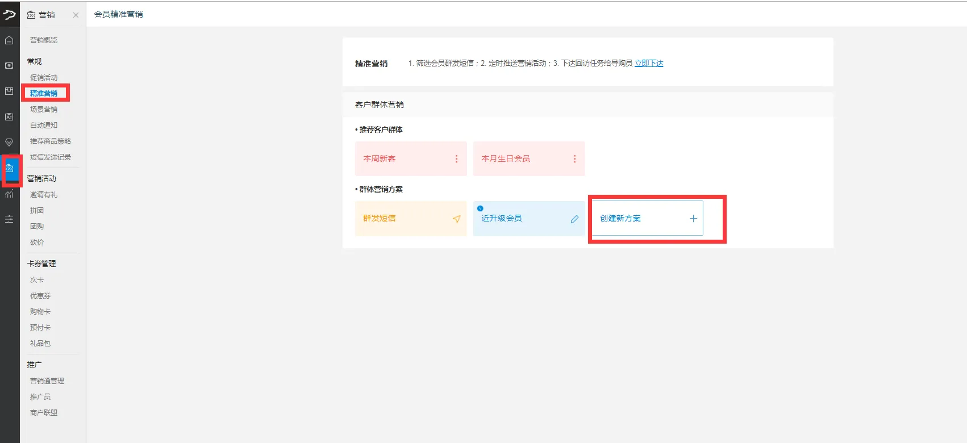Go to 短信发送记录 in the menu
The height and width of the screenshot is (443, 967).
51,157
